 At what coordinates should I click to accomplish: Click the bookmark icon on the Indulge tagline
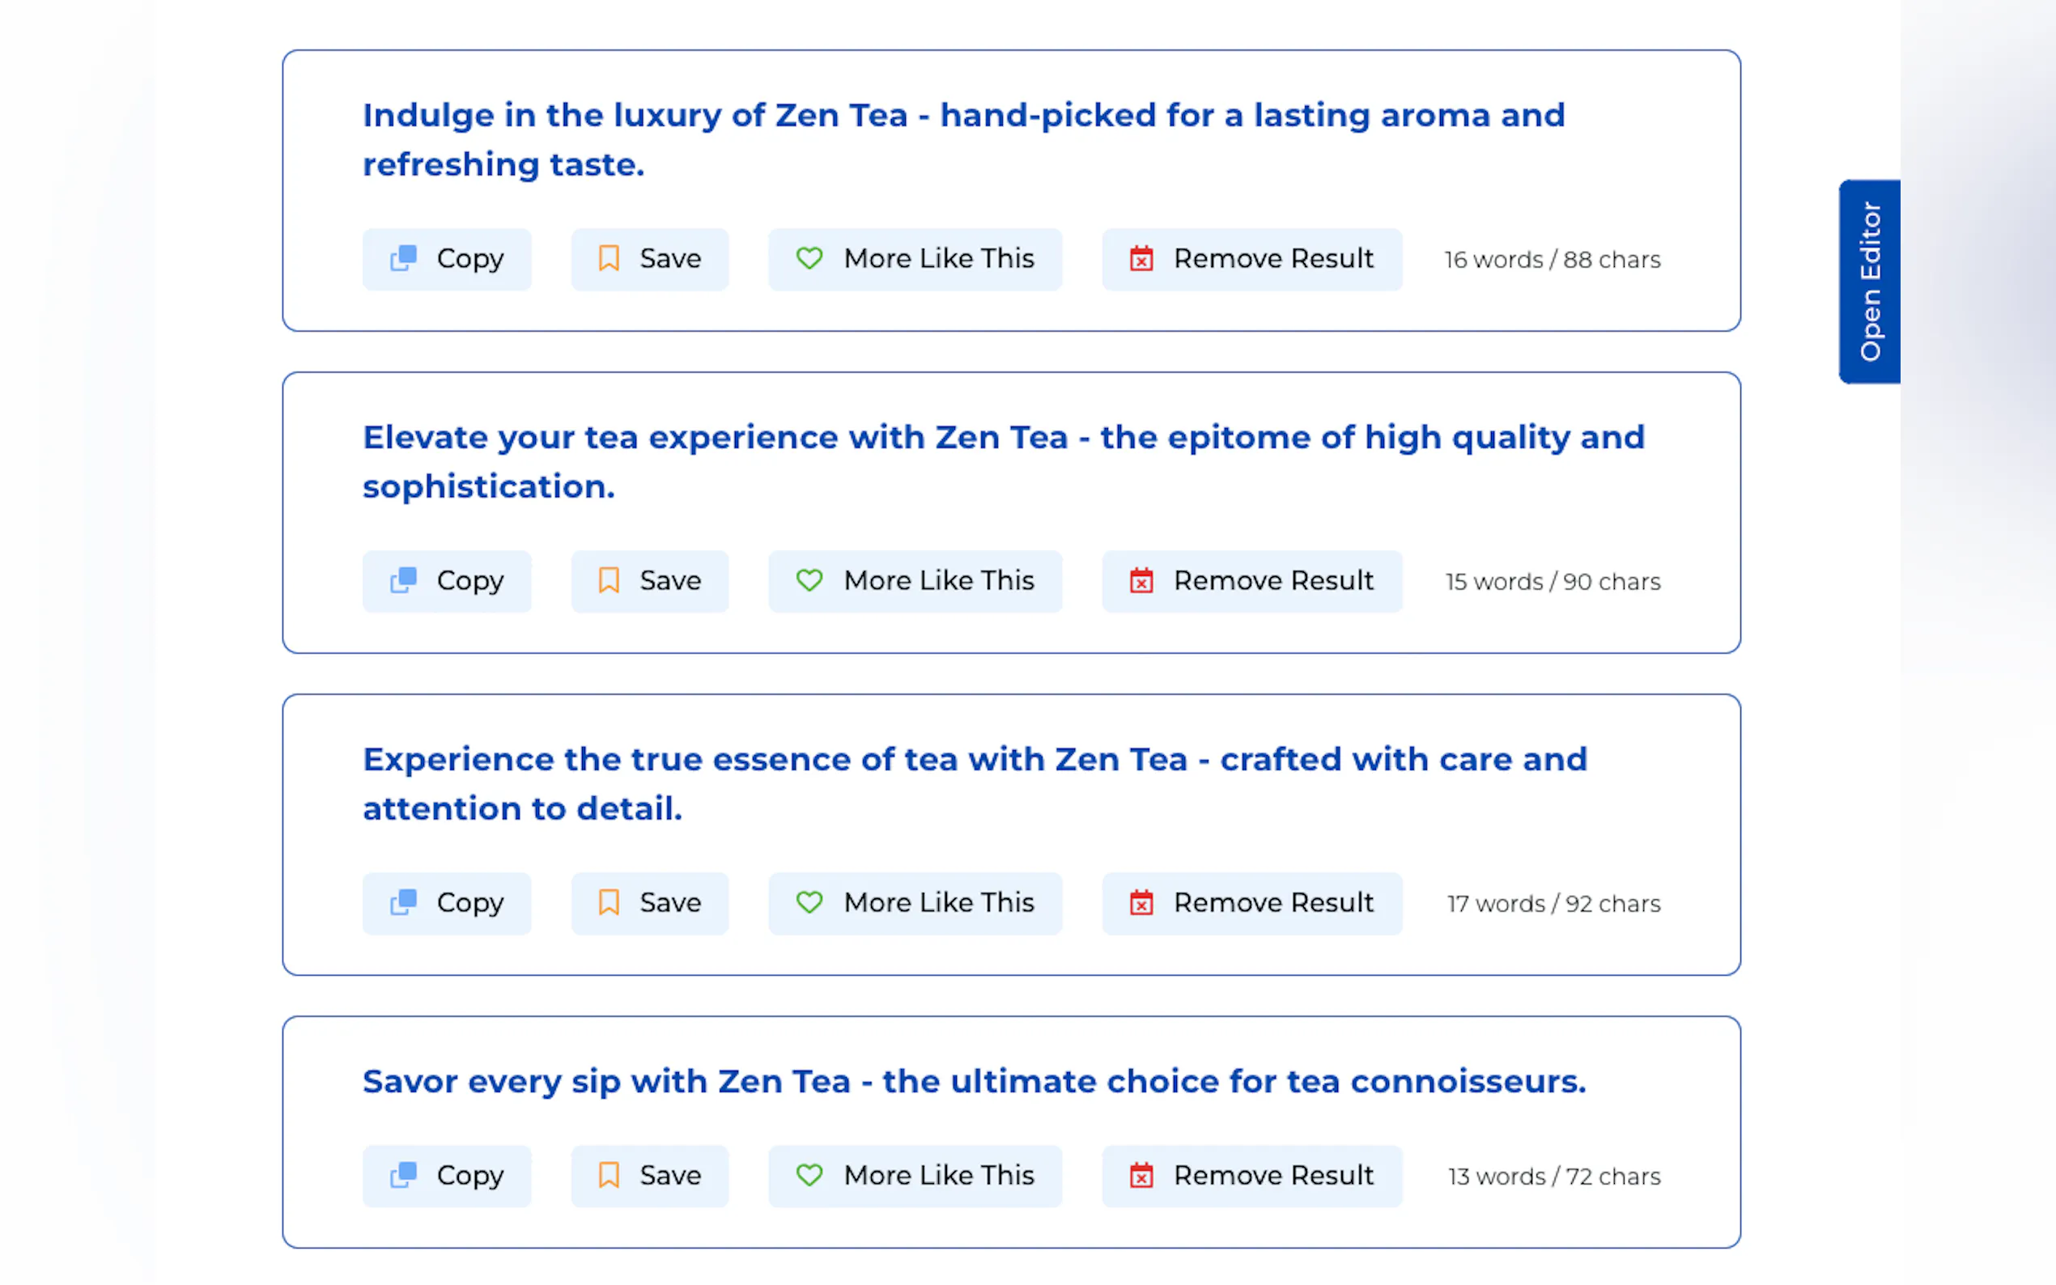(x=609, y=258)
